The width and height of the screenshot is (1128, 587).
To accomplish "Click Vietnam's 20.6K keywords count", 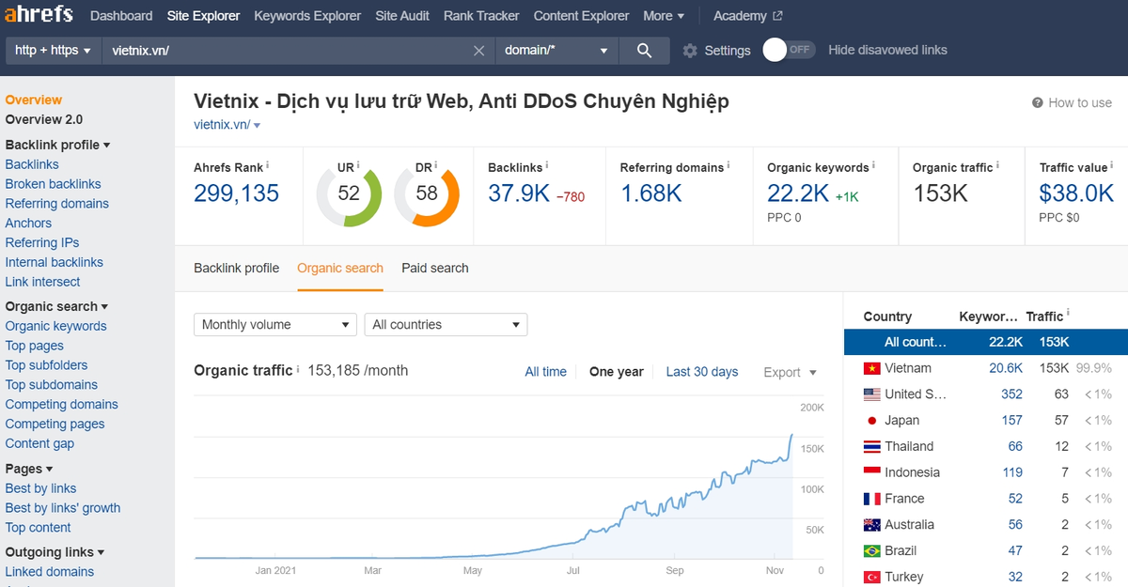I will tap(1006, 368).
